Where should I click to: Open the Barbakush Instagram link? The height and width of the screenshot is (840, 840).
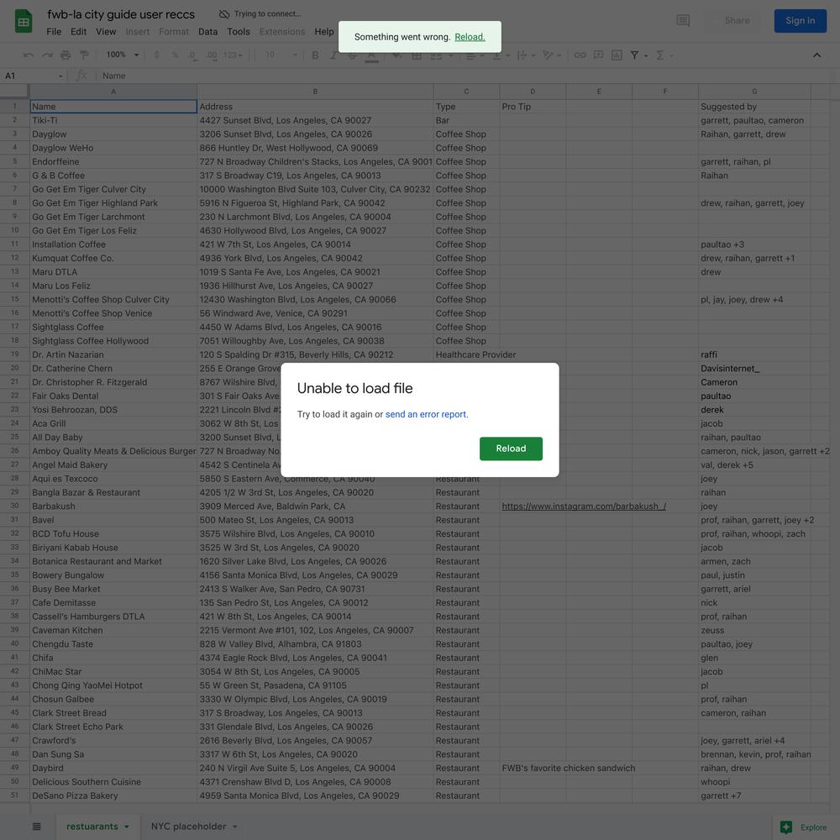tap(584, 507)
